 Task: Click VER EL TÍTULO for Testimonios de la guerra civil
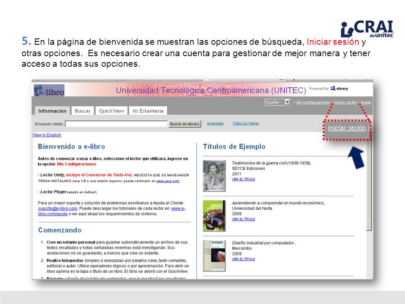pos(243,179)
